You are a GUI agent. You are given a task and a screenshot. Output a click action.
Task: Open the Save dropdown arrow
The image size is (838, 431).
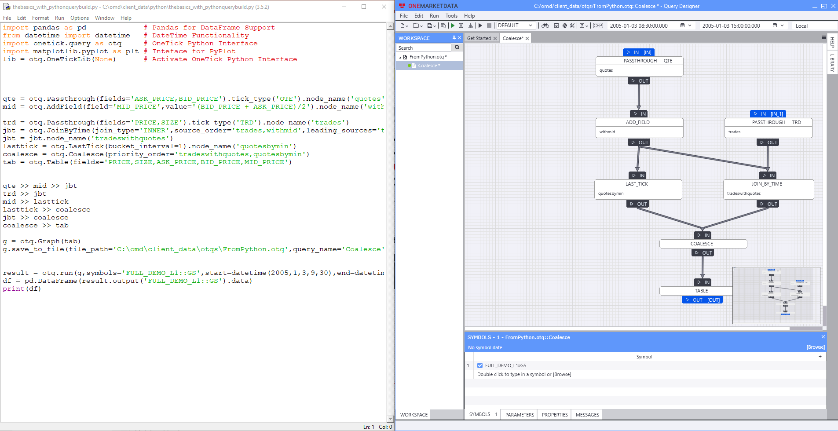click(435, 26)
